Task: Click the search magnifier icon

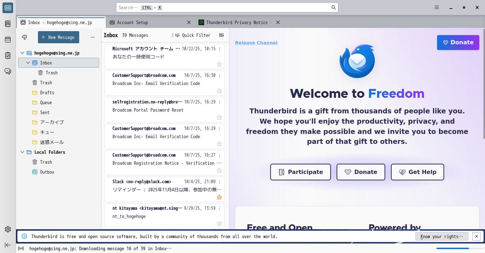Action: point(334,7)
